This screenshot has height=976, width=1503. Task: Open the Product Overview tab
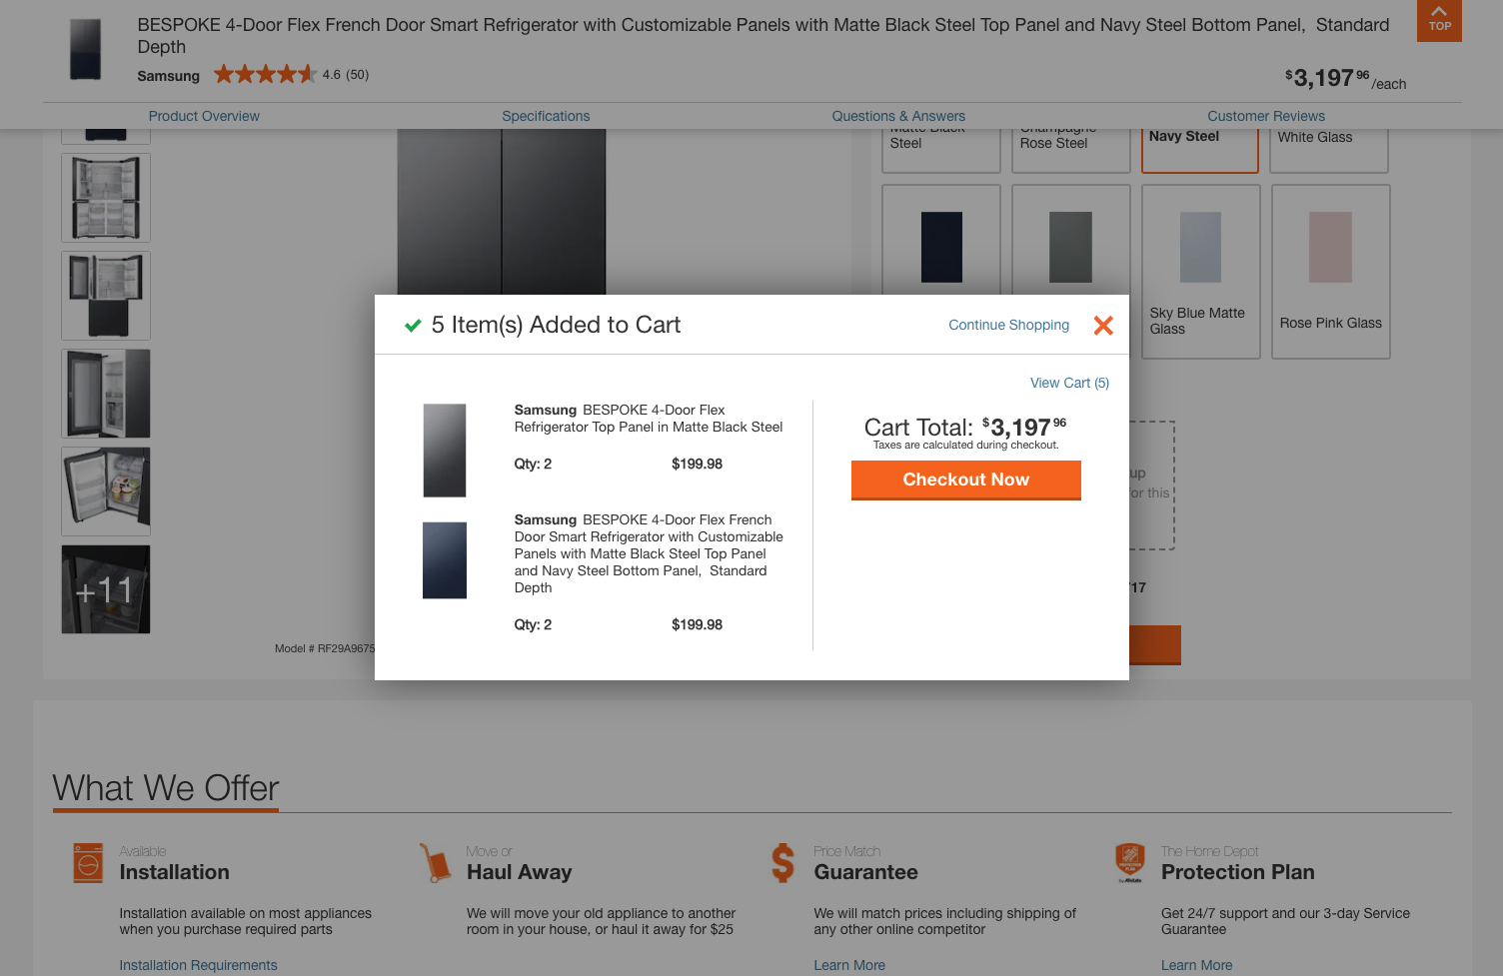tap(204, 116)
